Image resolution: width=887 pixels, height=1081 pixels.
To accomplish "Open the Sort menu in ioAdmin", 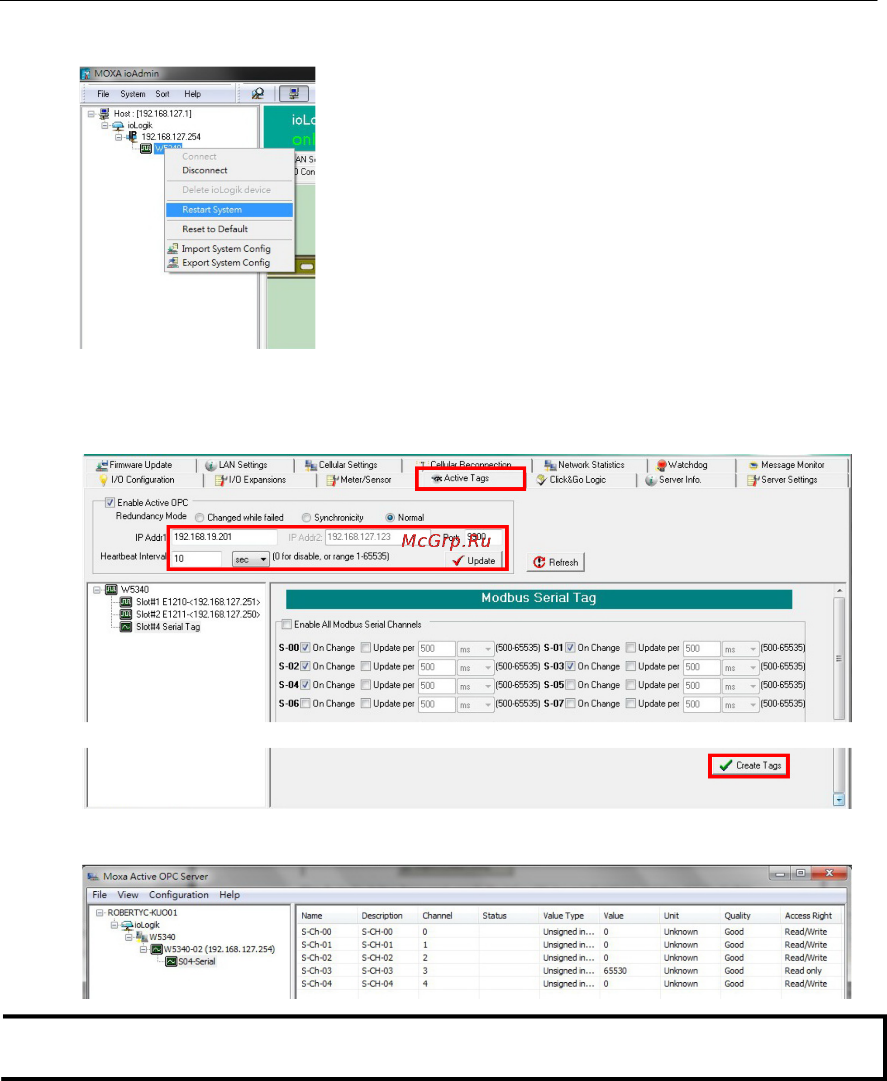I will coord(162,94).
